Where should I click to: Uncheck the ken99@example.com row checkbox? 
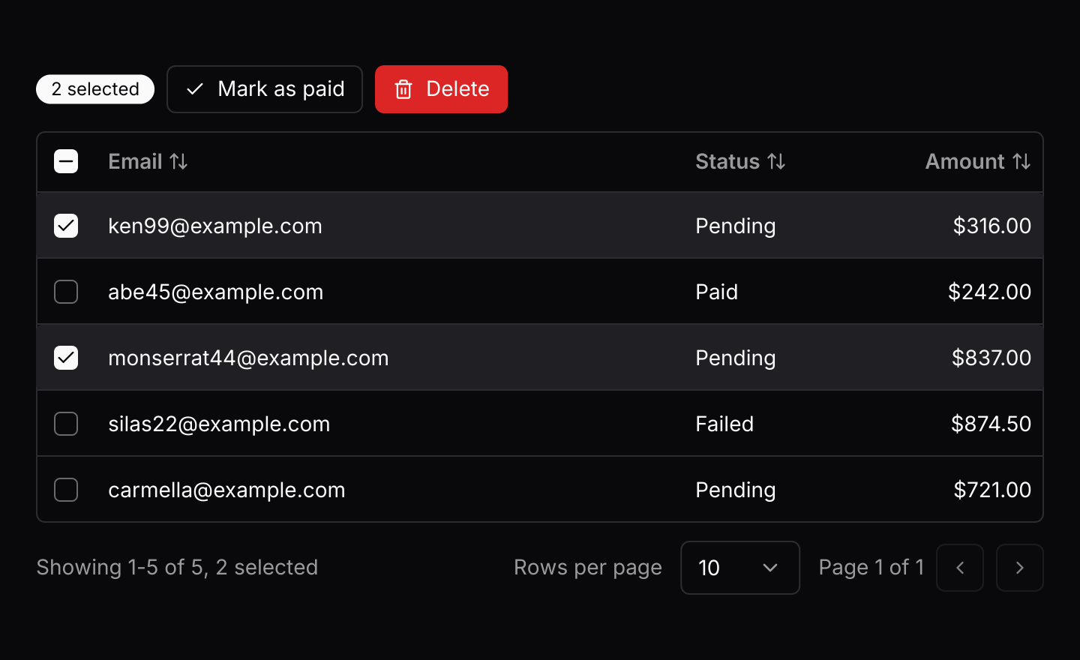click(66, 226)
